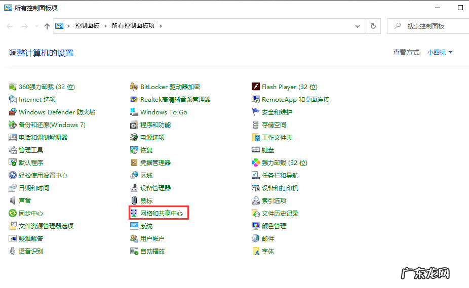Click the control panel icon in address bar

[59, 26]
